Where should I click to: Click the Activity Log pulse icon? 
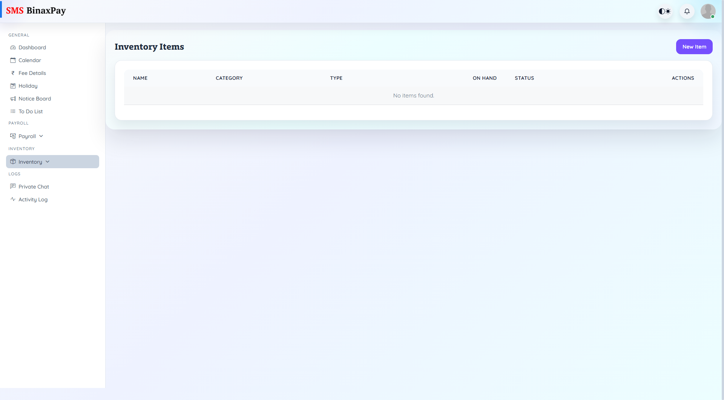(13, 199)
